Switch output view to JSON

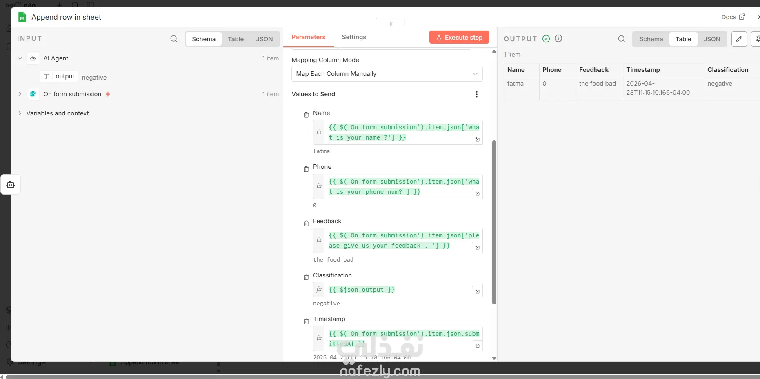[712, 39]
